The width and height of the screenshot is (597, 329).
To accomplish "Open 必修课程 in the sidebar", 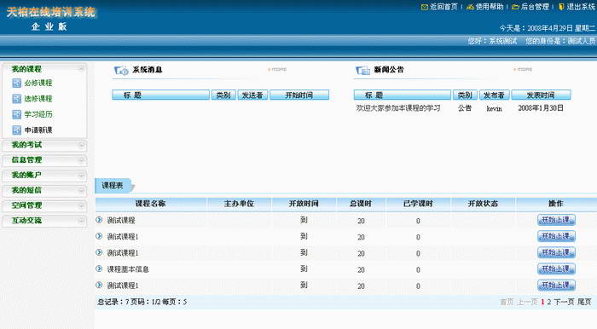I will click(38, 83).
